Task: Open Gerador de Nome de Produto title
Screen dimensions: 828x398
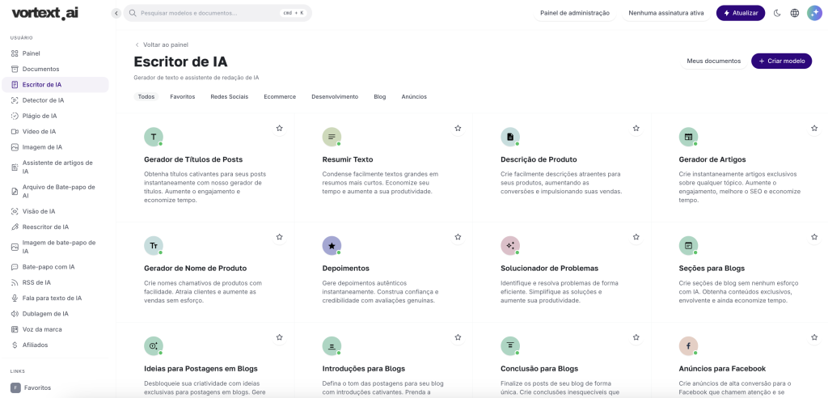Action: click(x=196, y=269)
